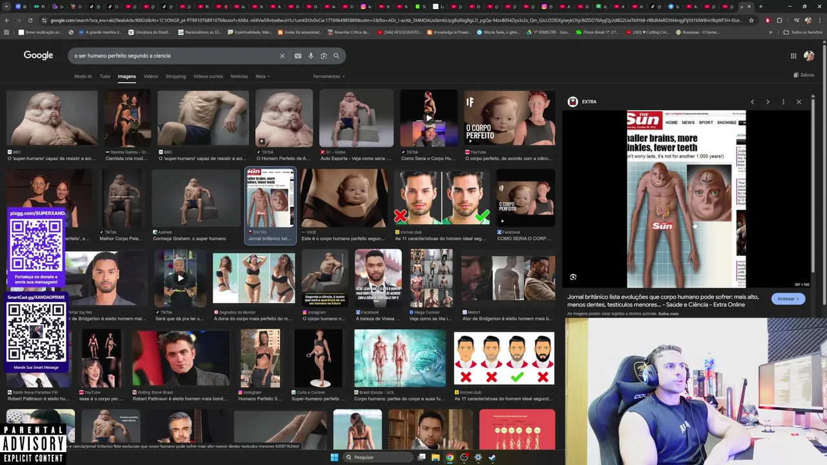
Task: Click the browser back arrow
Action: click(6, 20)
